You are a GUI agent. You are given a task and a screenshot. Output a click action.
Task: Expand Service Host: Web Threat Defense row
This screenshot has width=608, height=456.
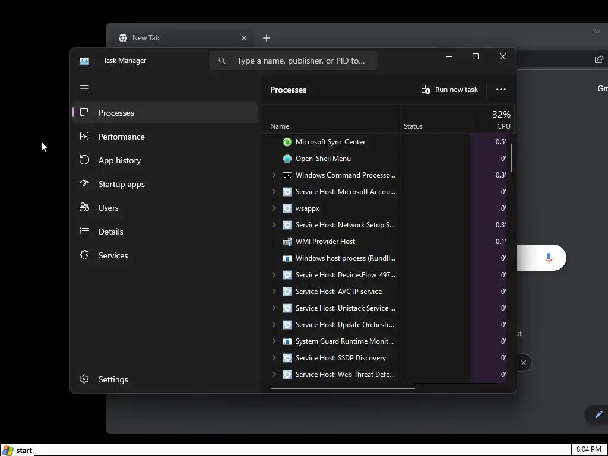[x=274, y=375]
